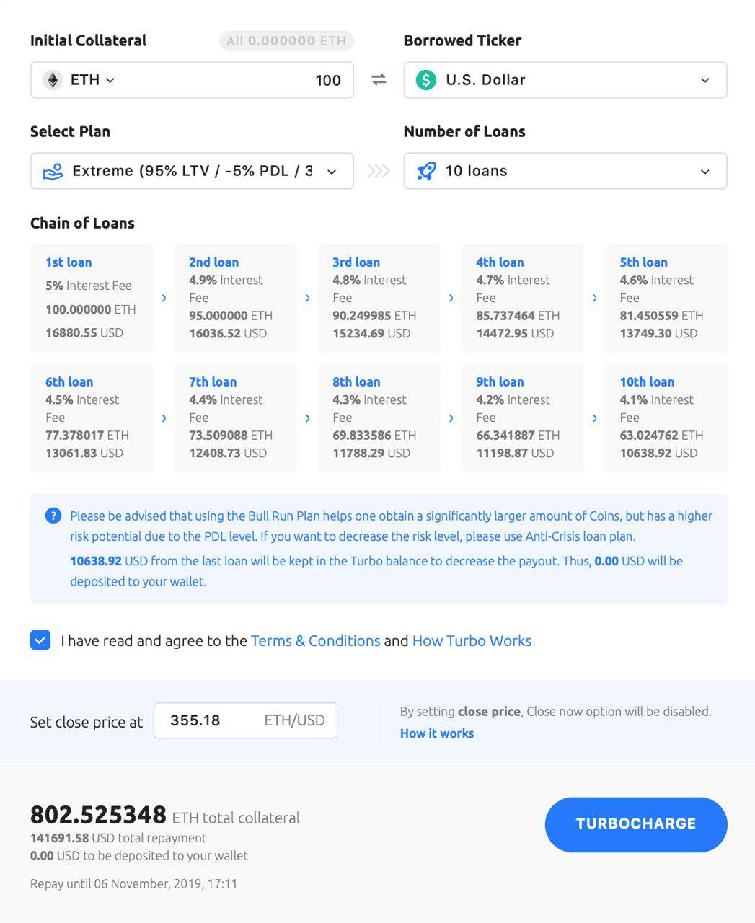Image resolution: width=755 pixels, height=923 pixels.
Task: Click the How it works link
Action: click(x=437, y=733)
